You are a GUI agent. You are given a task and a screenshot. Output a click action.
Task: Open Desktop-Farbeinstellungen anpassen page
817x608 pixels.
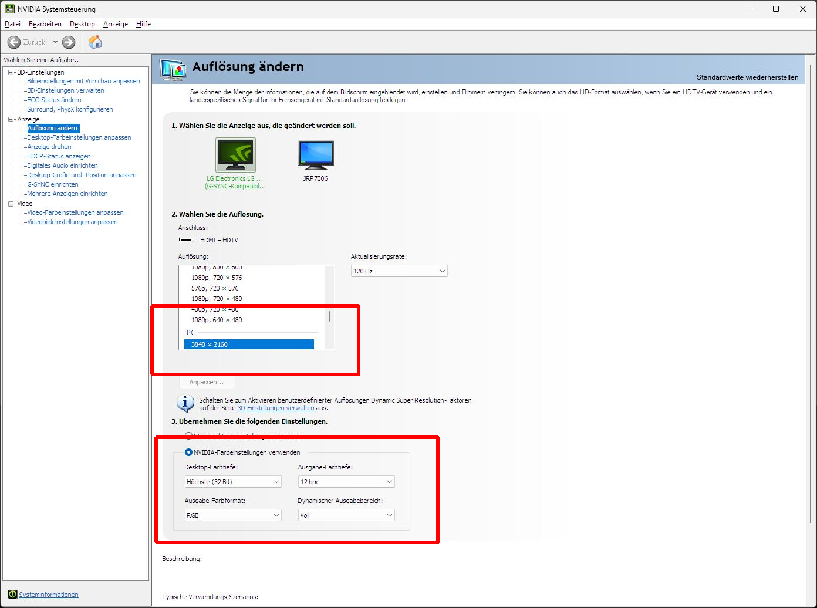point(79,137)
